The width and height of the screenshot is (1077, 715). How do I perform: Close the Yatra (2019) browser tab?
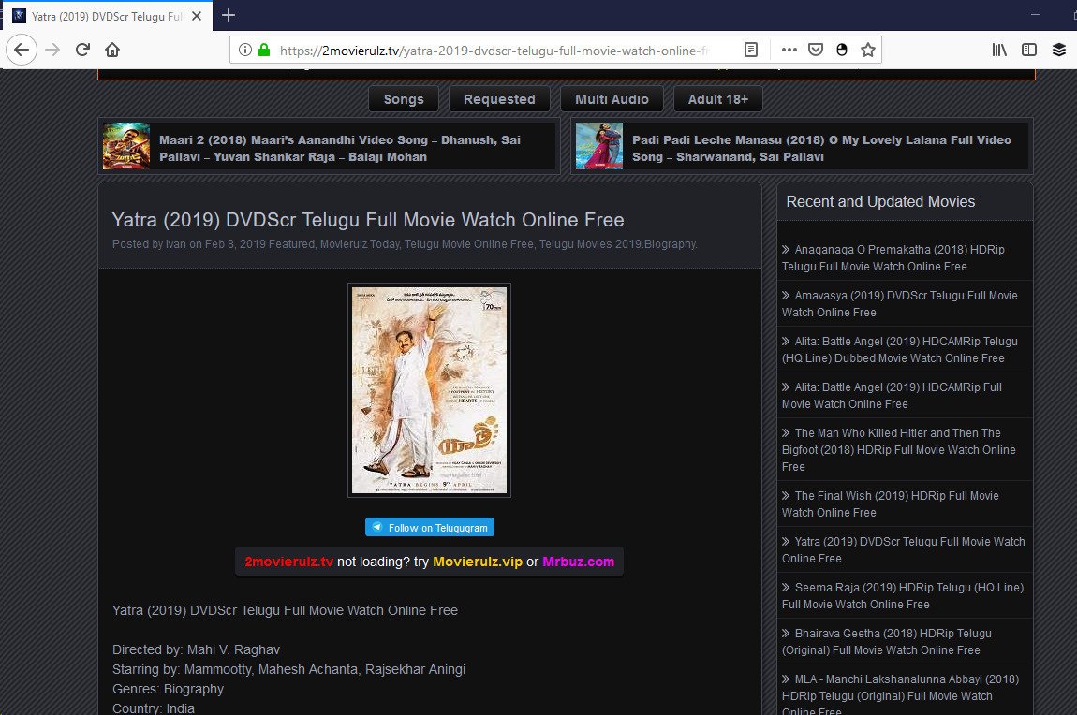click(197, 16)
